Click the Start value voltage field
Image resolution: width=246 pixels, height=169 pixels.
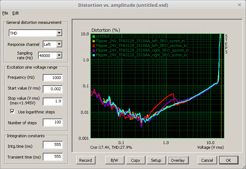click(x=52, y=89)
